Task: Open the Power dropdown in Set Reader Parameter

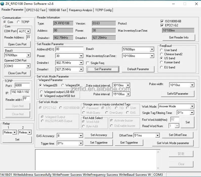Action: point(81,56)
